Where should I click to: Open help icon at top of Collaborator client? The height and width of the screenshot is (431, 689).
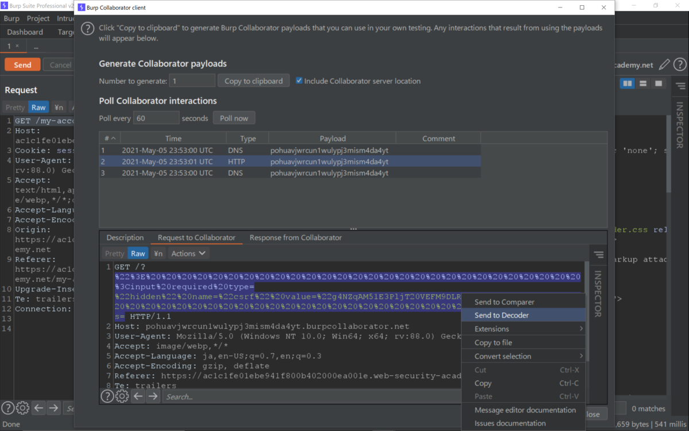[x=87, y=29]
